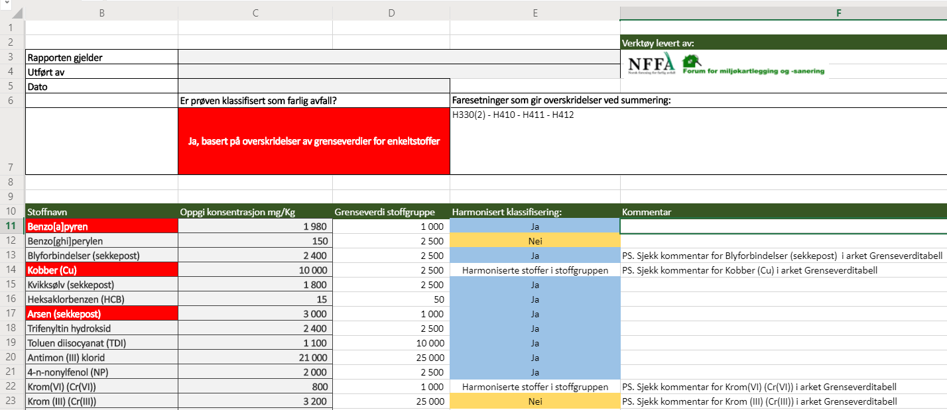This screenshot has width=947, height=410.
Task: Click the input cell next to Dato
Action: (x=313, y=86)
